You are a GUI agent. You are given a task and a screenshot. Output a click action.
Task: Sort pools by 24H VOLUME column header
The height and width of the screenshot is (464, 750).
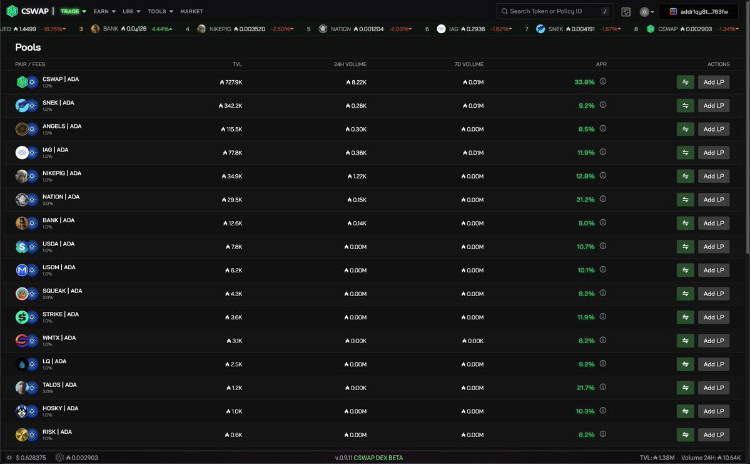click(350, 64)
